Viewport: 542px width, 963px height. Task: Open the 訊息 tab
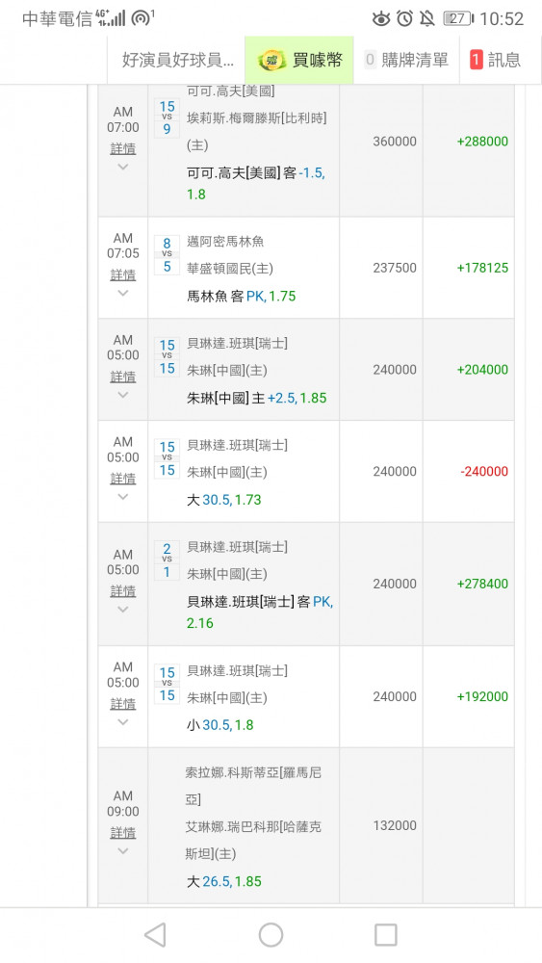pyautogui.click(x=497, y=60)
